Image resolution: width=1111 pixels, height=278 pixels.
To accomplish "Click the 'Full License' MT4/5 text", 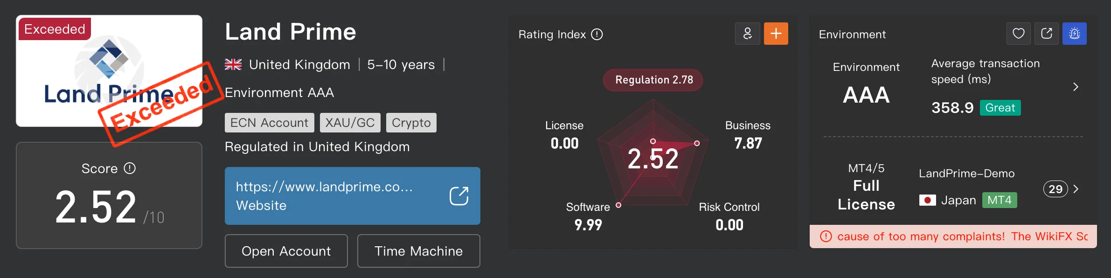I will click(866, 195).
